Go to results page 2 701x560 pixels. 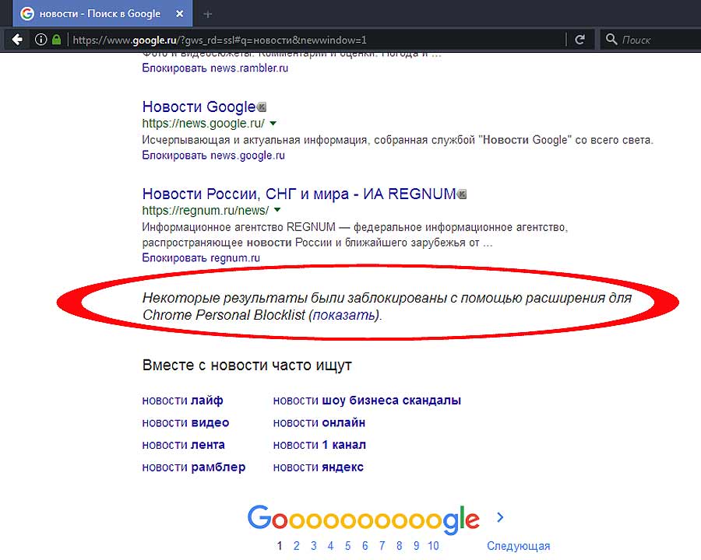(x=297, y=546)
